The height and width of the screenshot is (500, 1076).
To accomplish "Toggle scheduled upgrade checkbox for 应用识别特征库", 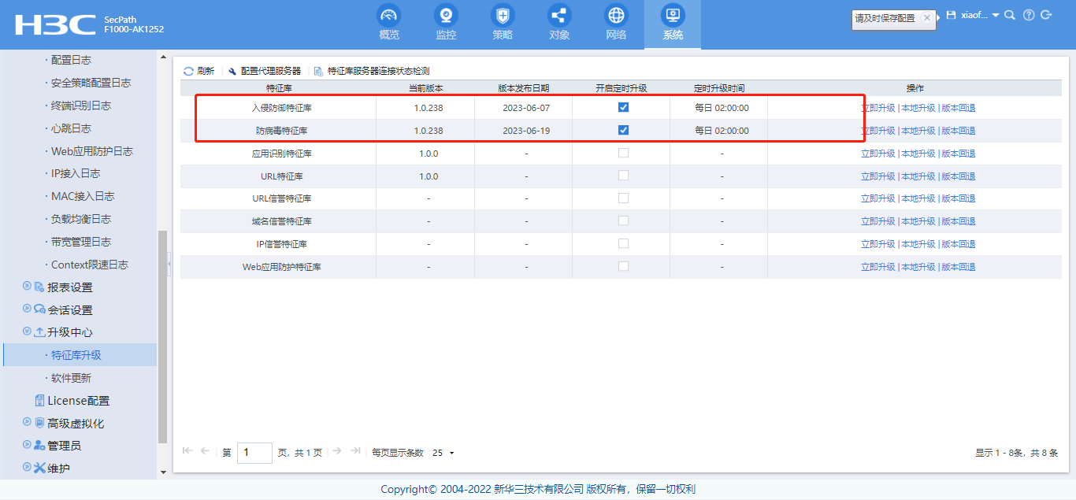I will click(623, 153).
